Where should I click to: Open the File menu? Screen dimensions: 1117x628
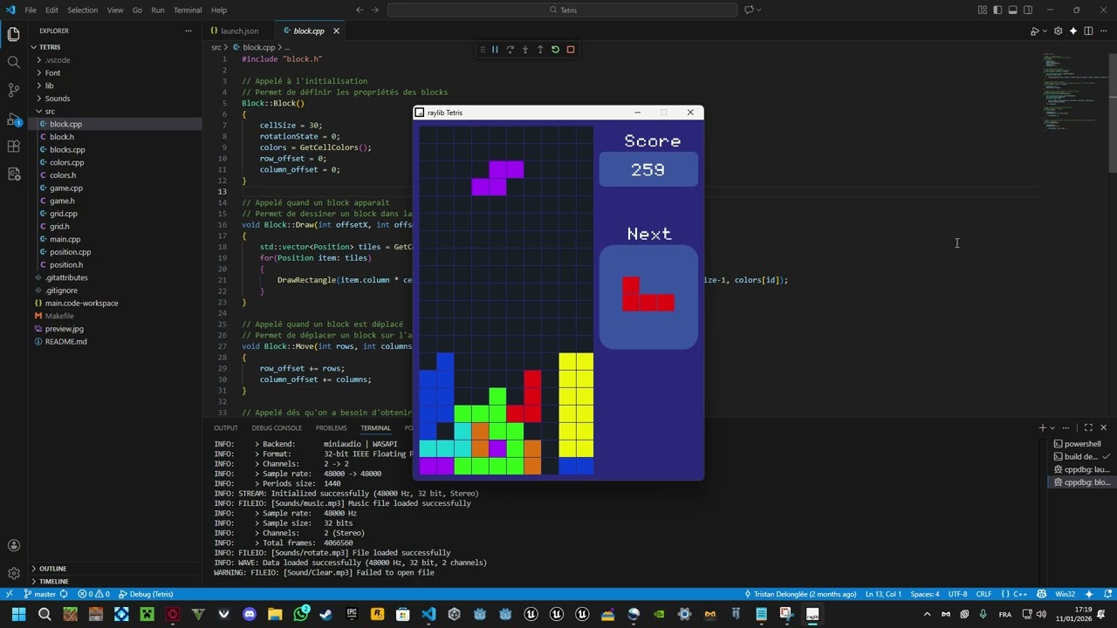(31, 10)
